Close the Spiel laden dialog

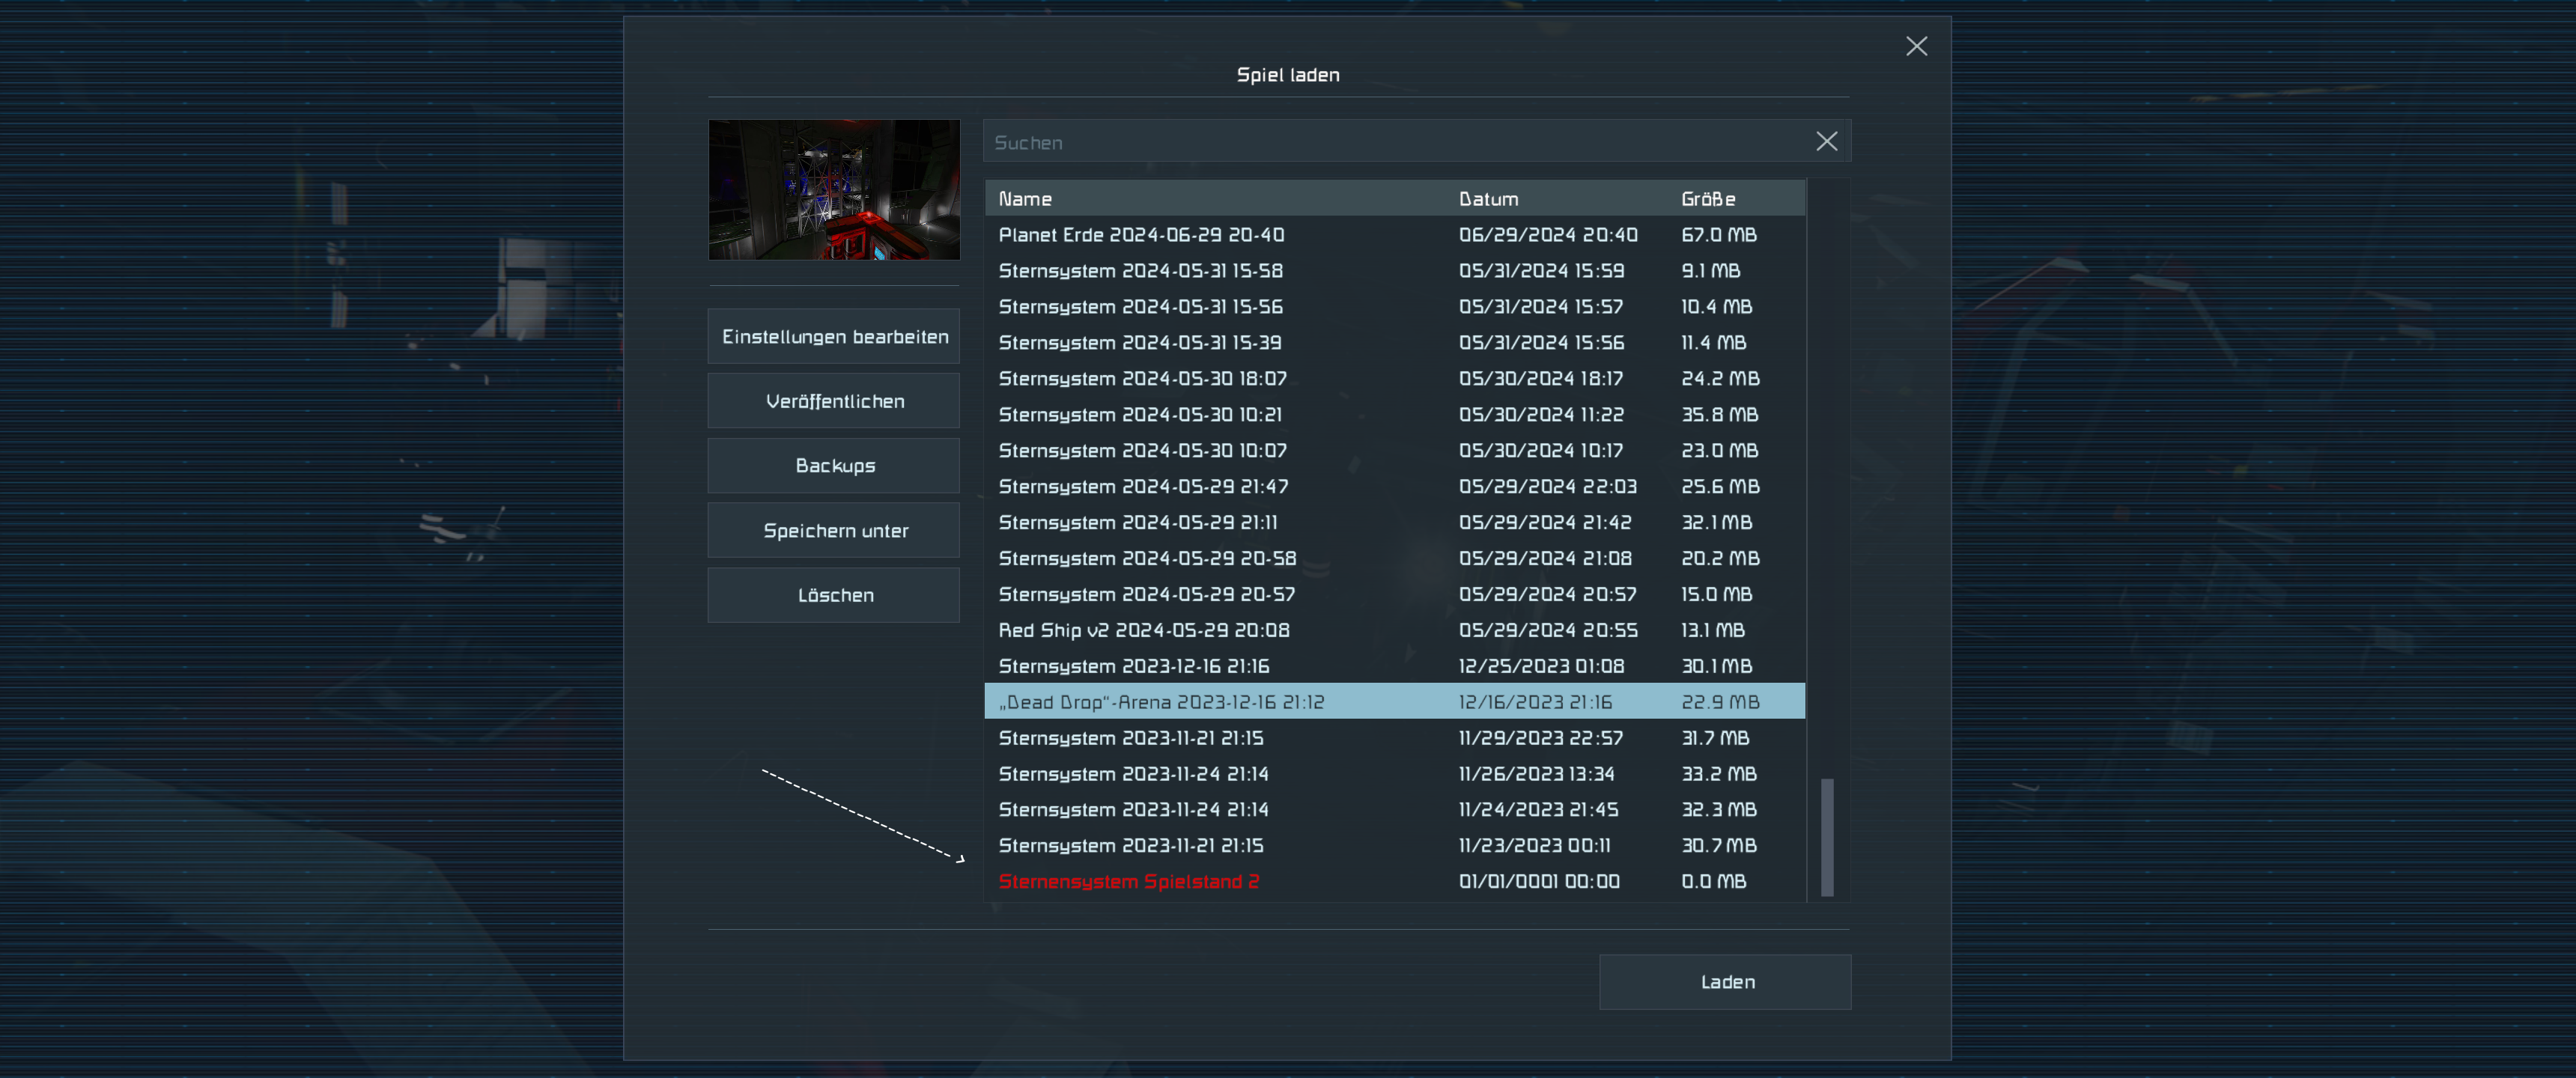[x=1916, y=47]
